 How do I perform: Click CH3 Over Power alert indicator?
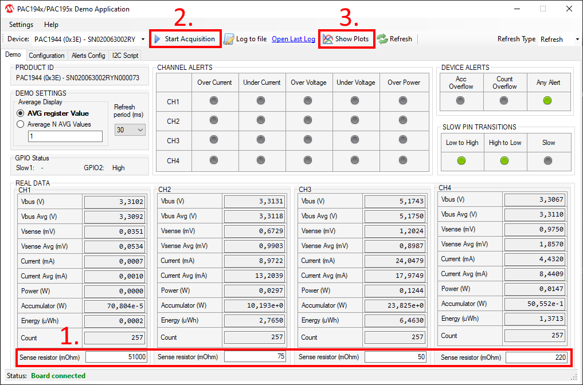pyautogui.click(x=403, y=140)
